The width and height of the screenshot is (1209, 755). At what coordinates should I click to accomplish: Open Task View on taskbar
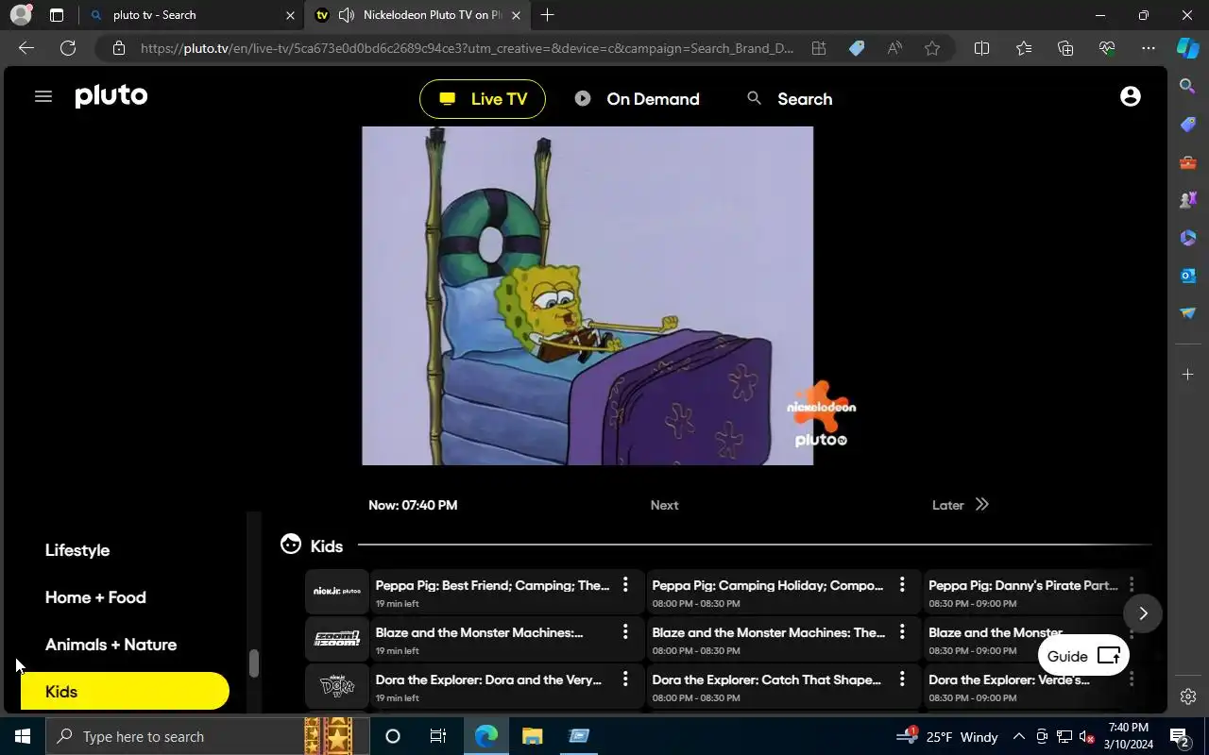438,736
